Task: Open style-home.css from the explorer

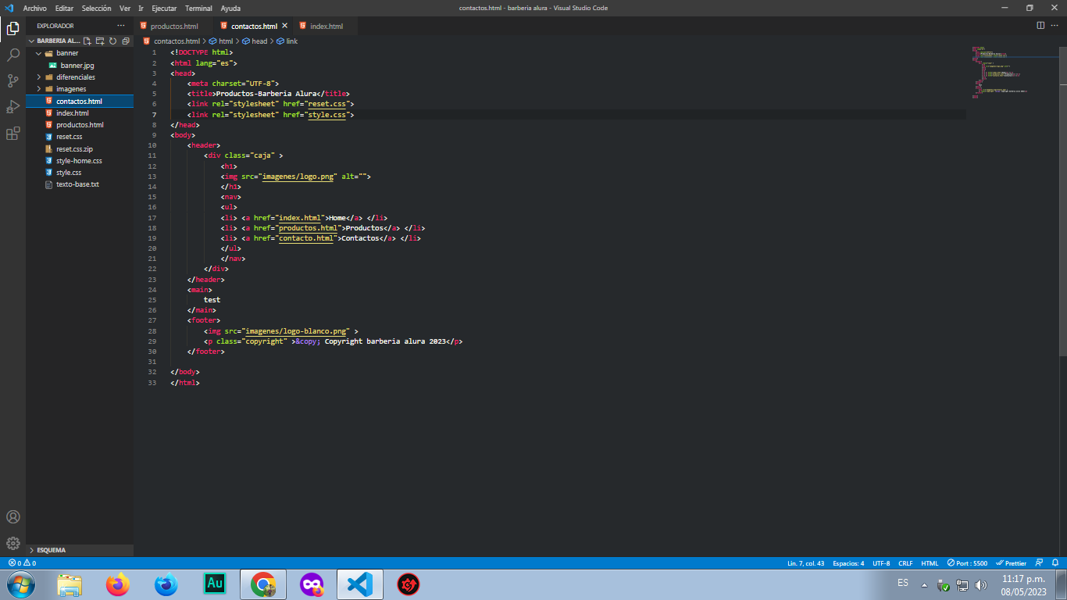Action: (x=80, y=161)
